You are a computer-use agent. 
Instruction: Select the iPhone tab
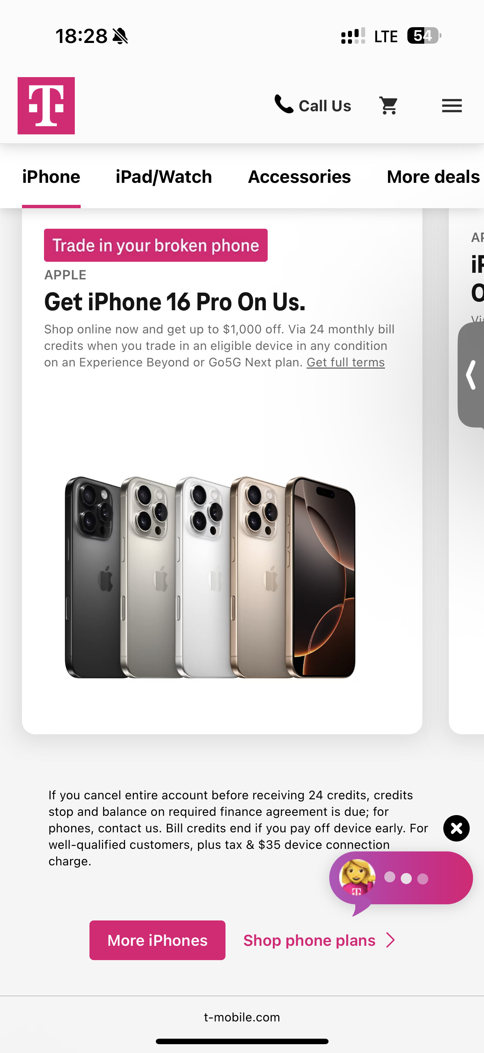click(51, 177)
